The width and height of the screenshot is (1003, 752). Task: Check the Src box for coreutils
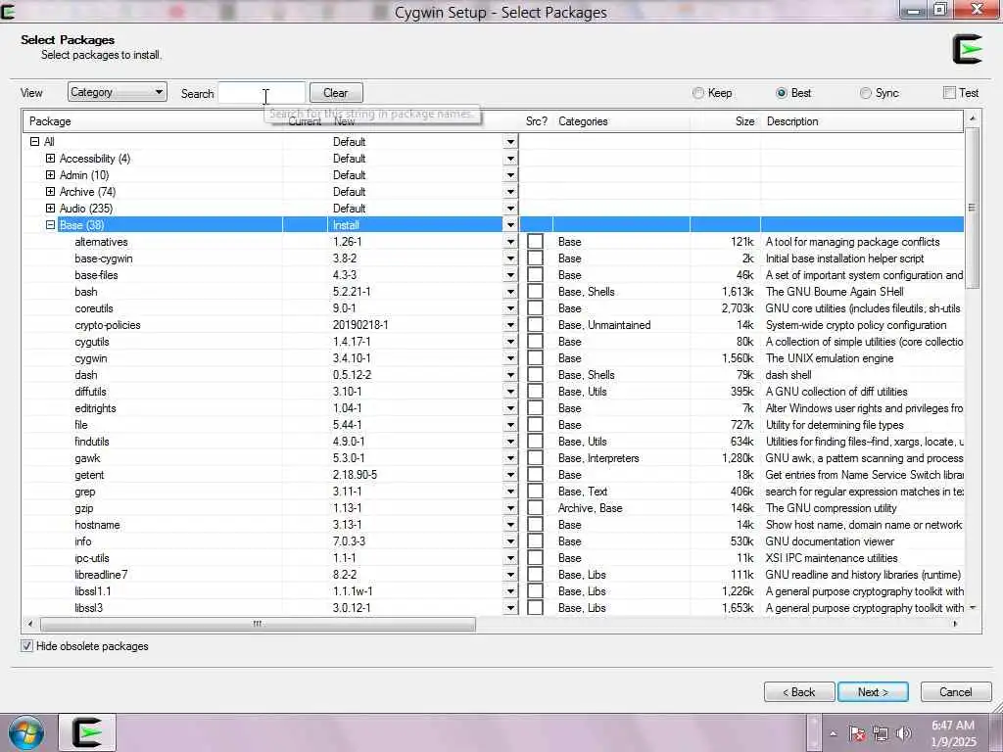[x=536, y=308]
